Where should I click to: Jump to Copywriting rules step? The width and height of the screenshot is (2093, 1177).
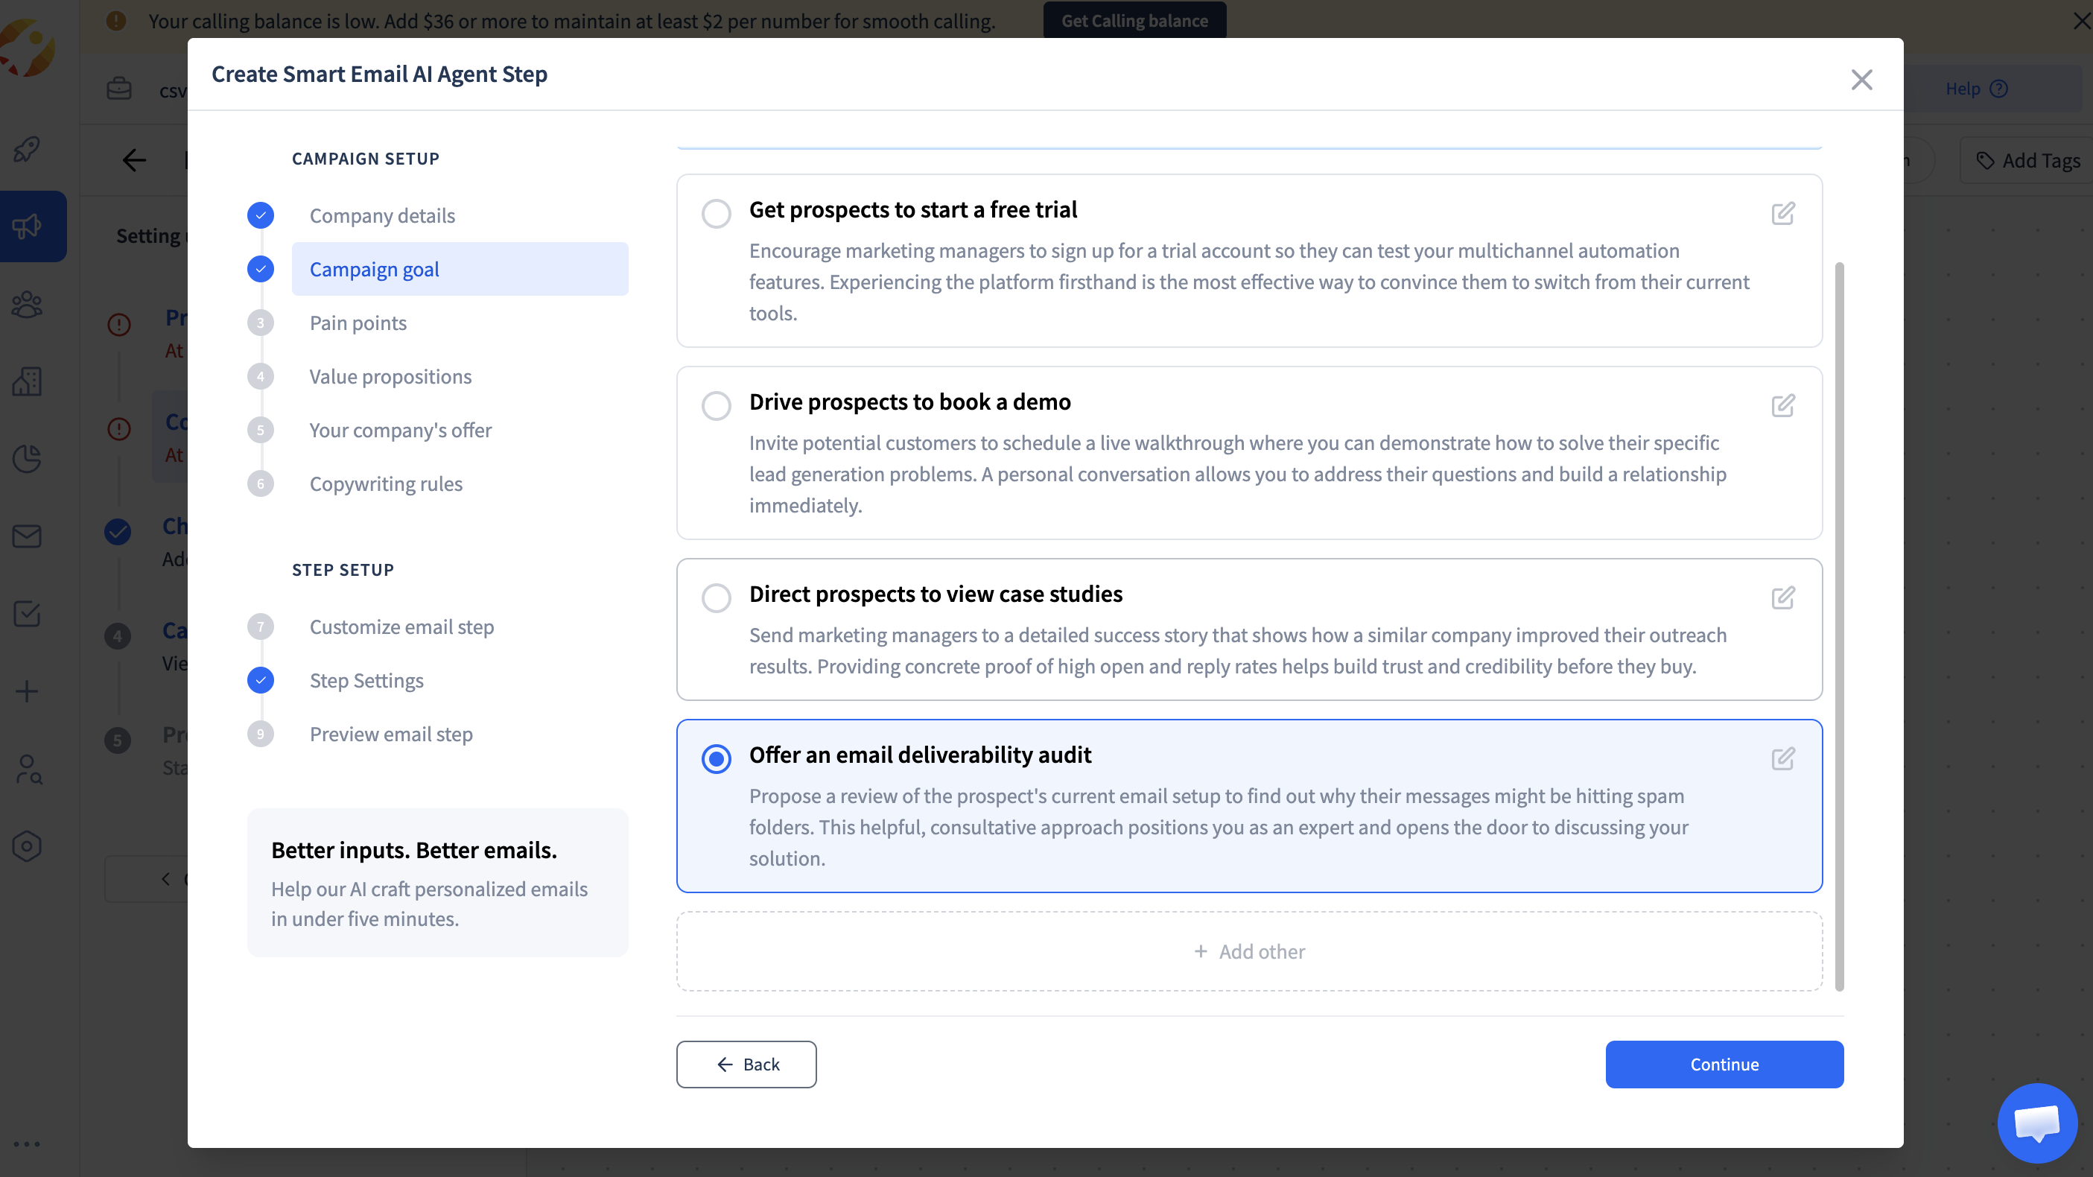click(x=385, y=483)
